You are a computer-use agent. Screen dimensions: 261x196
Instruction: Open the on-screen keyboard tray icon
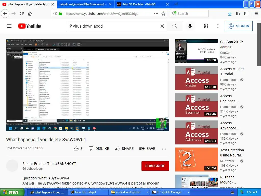pyautogui.click(x=232, y=192)
